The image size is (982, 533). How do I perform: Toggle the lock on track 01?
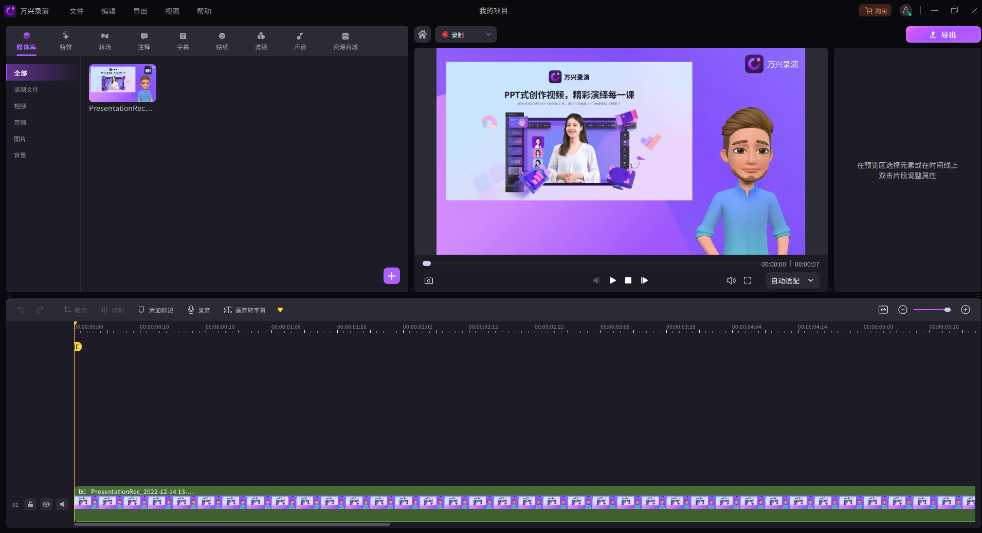point(30,504)
